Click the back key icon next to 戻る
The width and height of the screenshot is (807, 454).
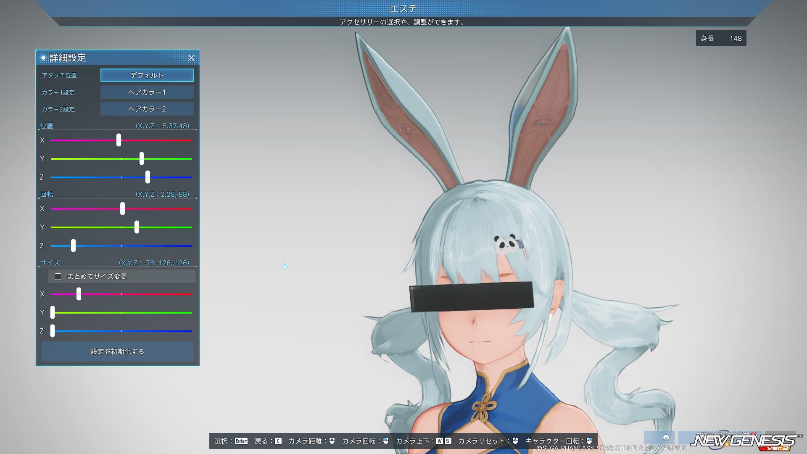278,441
